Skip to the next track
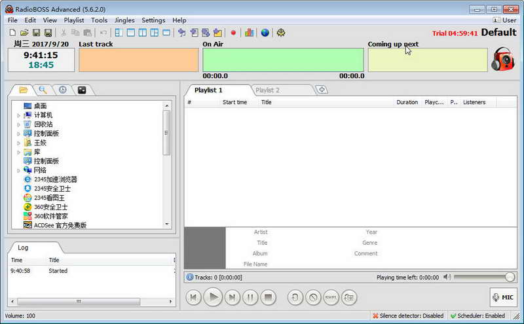 [233, 297]
